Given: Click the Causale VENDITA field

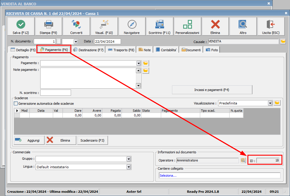Looking at the screenshot, I should pos(243,41).
